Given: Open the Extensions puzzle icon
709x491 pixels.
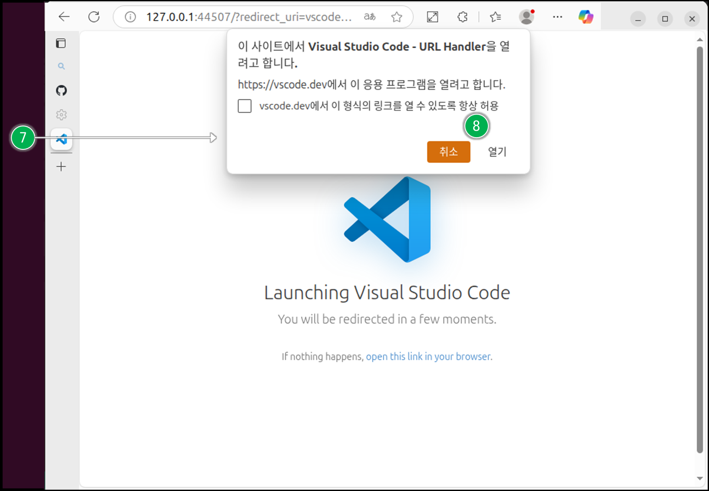Looking at the screenshot, I should pyautogui.click(x=463, y=17).
